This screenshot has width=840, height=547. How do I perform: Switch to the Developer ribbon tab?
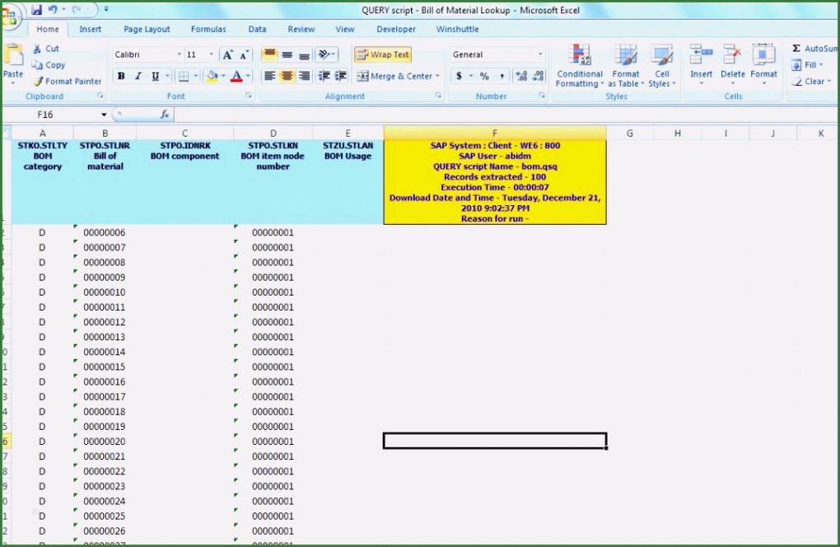(395, 29)
